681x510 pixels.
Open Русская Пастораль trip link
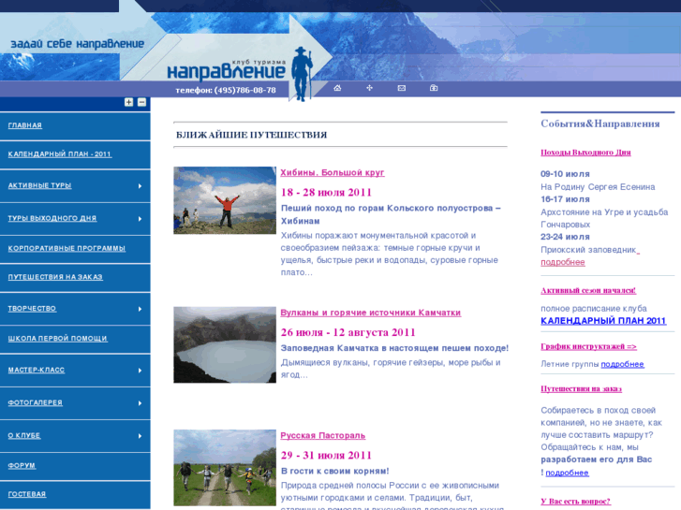coord(322,436)
